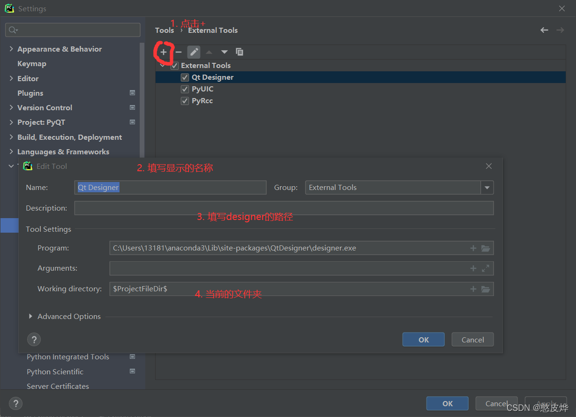Toggle PyUIC checkbox
The width and height of the screenshot is (576, 417).
point(185,89)
